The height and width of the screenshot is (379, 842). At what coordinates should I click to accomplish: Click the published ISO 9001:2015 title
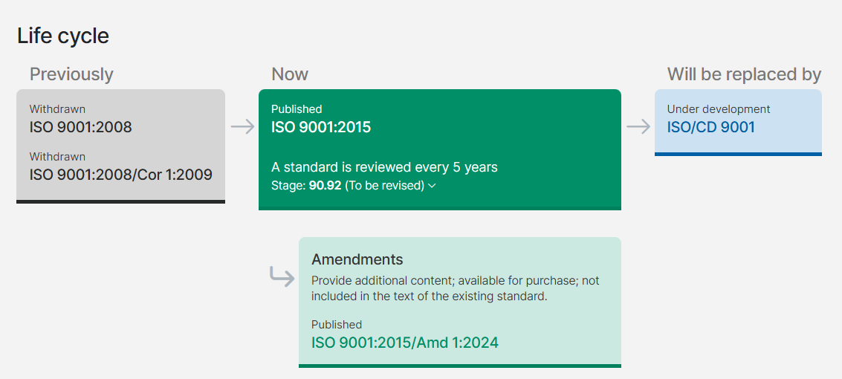pyautogui.click(x=321, y=127)
